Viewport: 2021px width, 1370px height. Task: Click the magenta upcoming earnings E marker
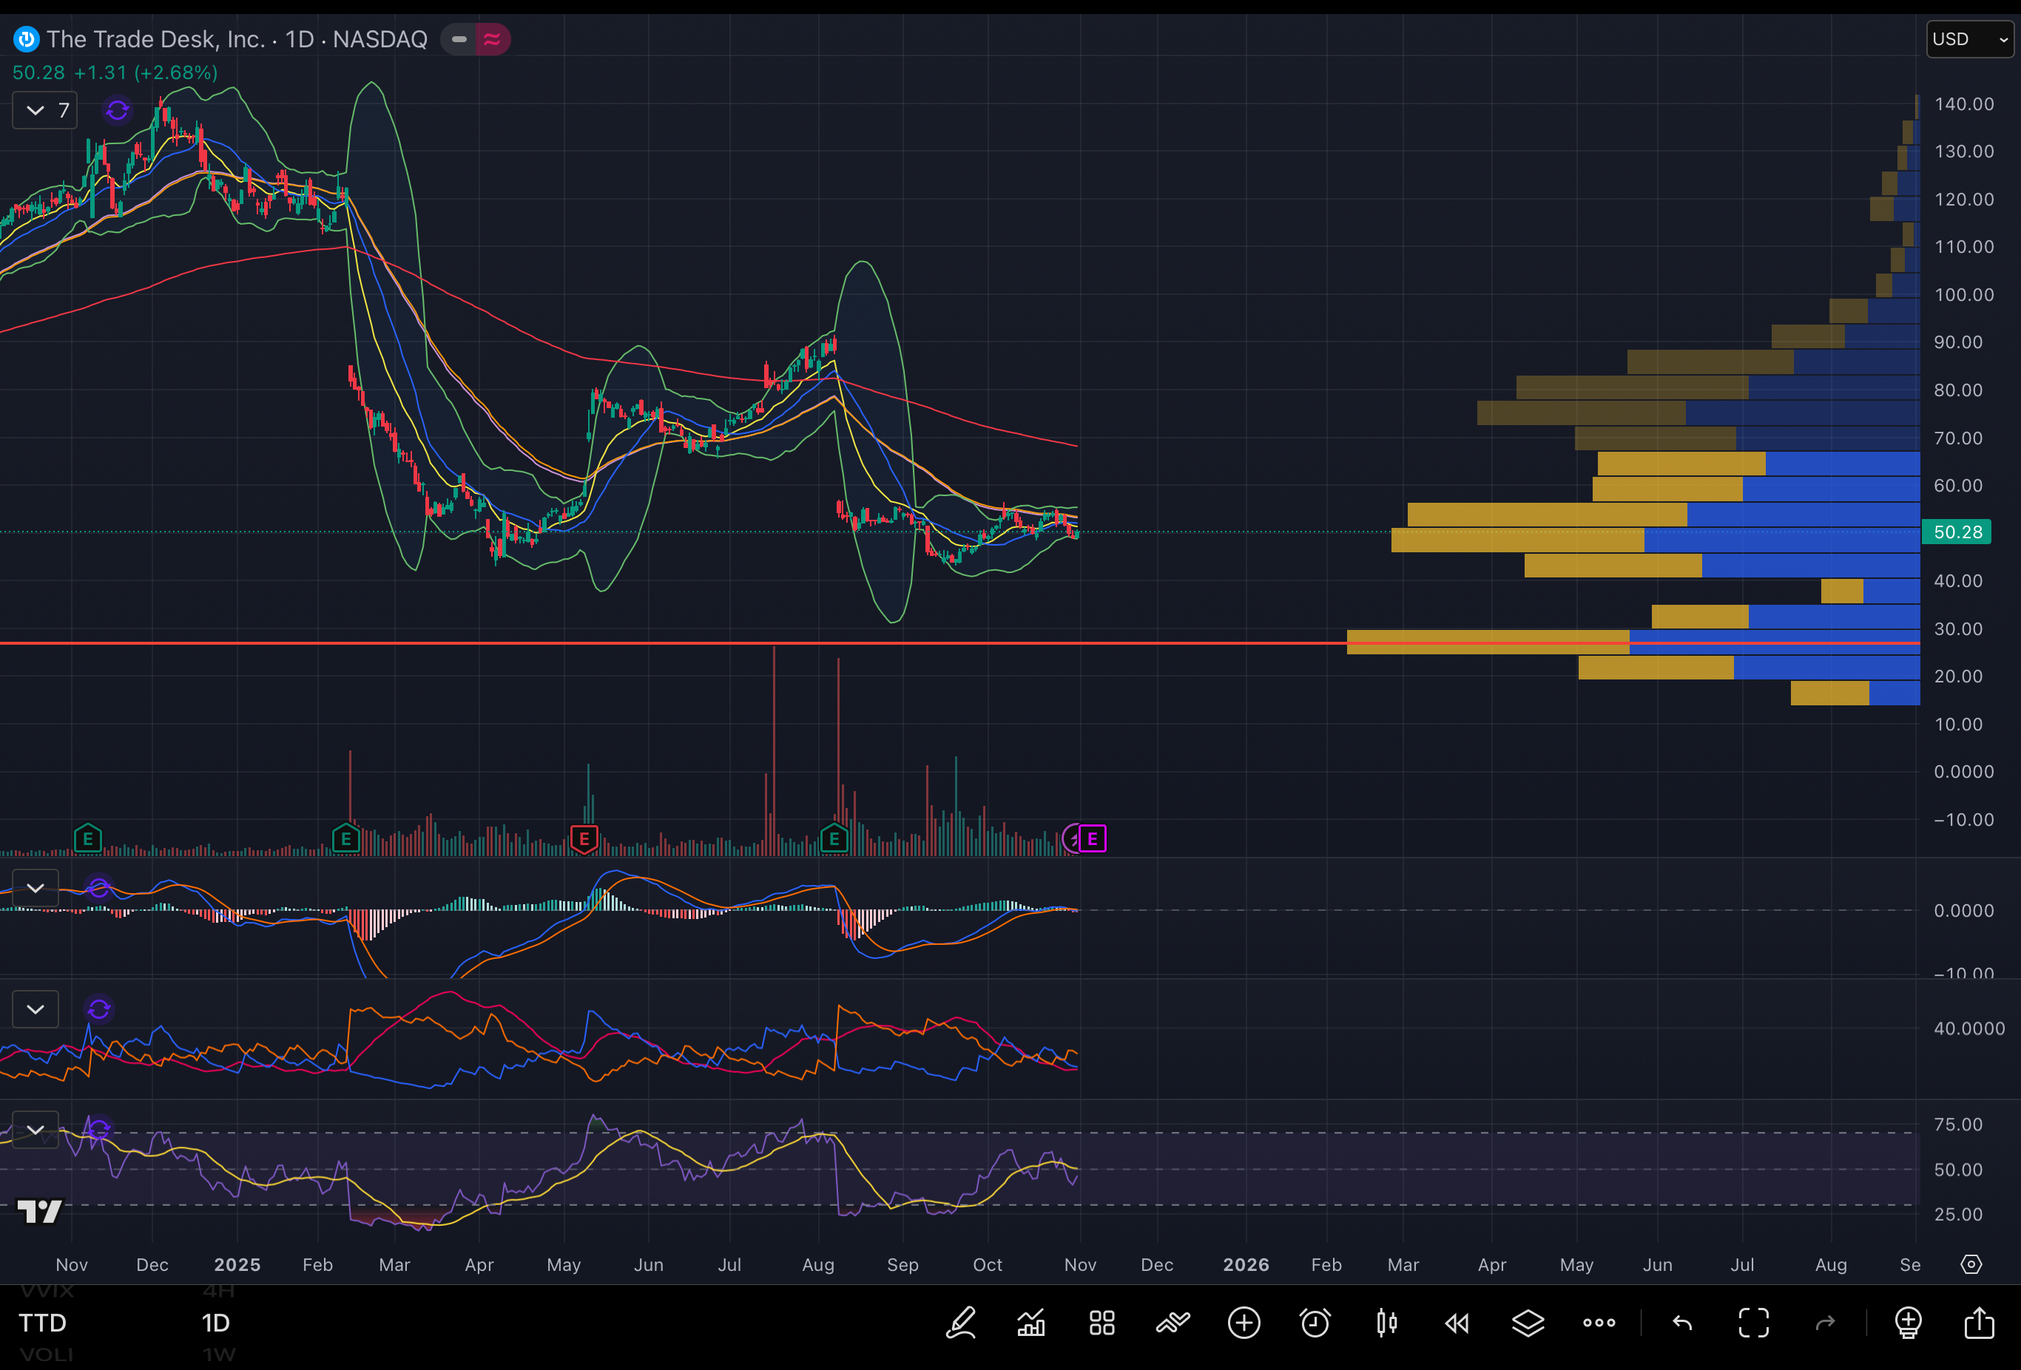(x=1093, y=839)
